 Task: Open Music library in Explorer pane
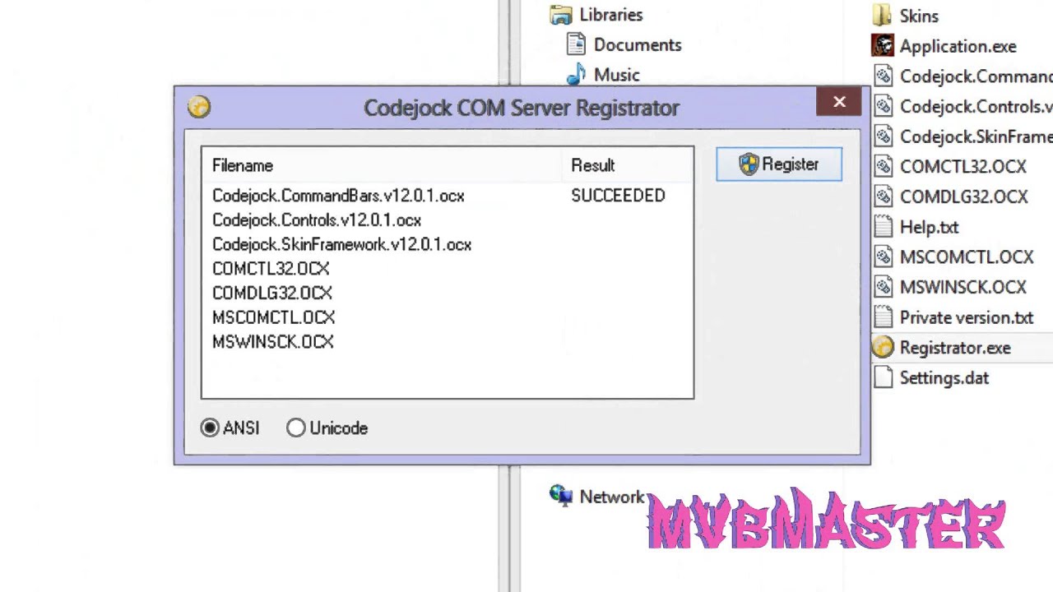(x=616, y=75)
